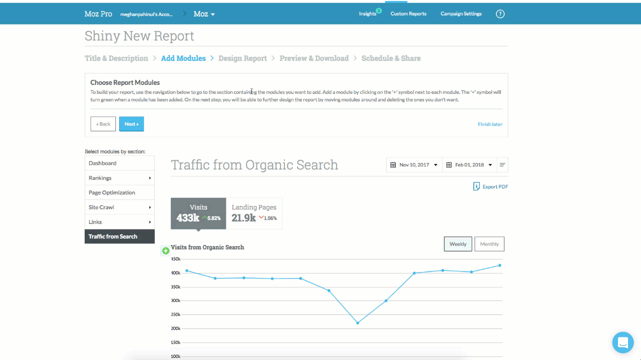Click the help question mark icon
641x360 pixels.
click(500, 14)
